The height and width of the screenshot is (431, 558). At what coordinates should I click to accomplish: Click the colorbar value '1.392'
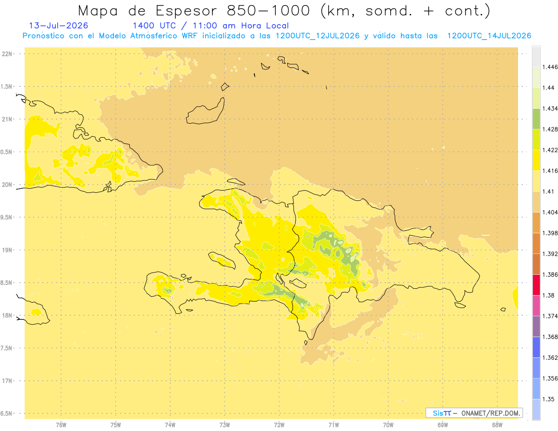pyautogui.click(x=550, y=254)
